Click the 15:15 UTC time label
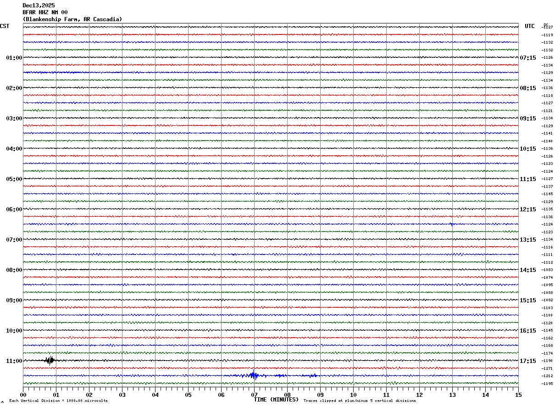555x407 pixels. pos(528,300)
